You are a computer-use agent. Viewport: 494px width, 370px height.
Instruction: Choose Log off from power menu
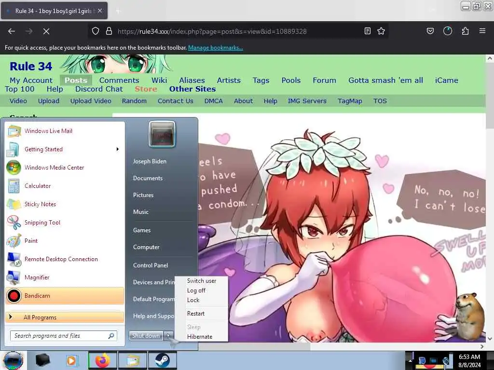point(202,291)
